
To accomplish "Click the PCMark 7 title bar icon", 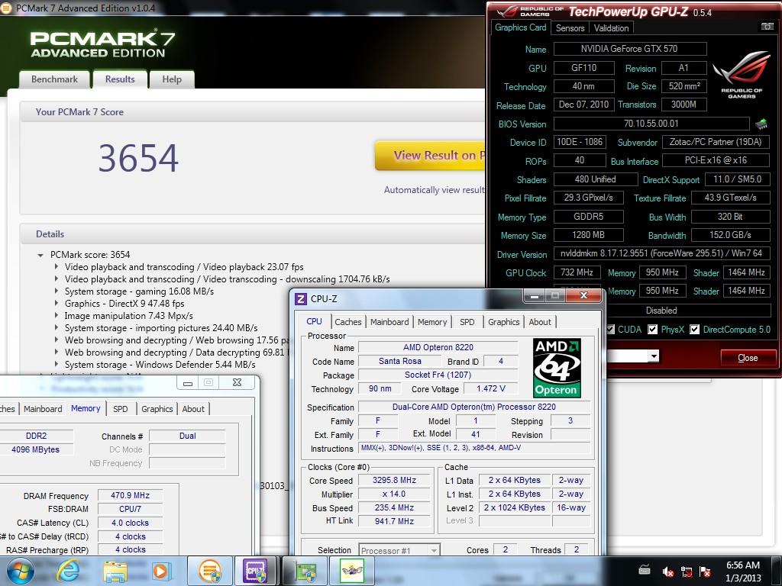I will 5,8.
